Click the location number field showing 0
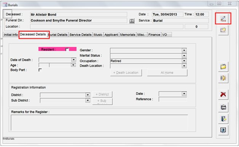This screenshot has width=239, height=147. pyautogui.click(x=196, y=27)
